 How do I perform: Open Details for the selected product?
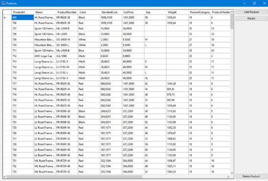251,18
